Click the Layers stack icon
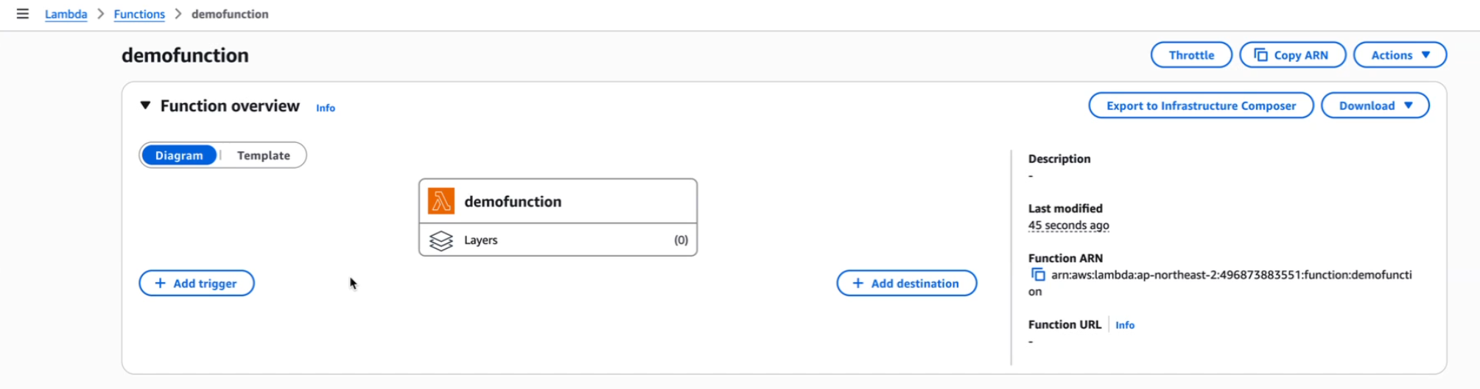Viewport: 1480px width, 389px height. (x=441, y=240)
